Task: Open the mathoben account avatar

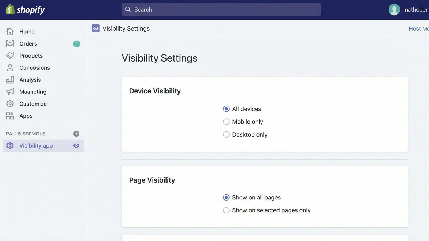Action: (394, 9)
